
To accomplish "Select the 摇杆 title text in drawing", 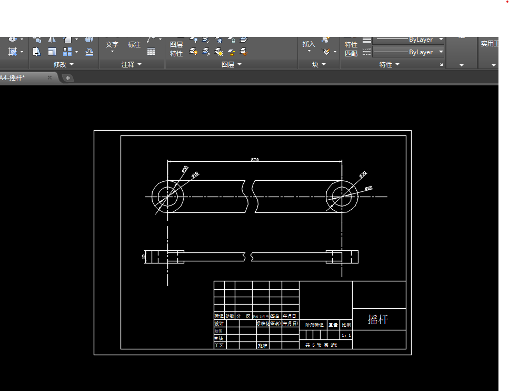I will pyautogui.click(x=377, y=319).
